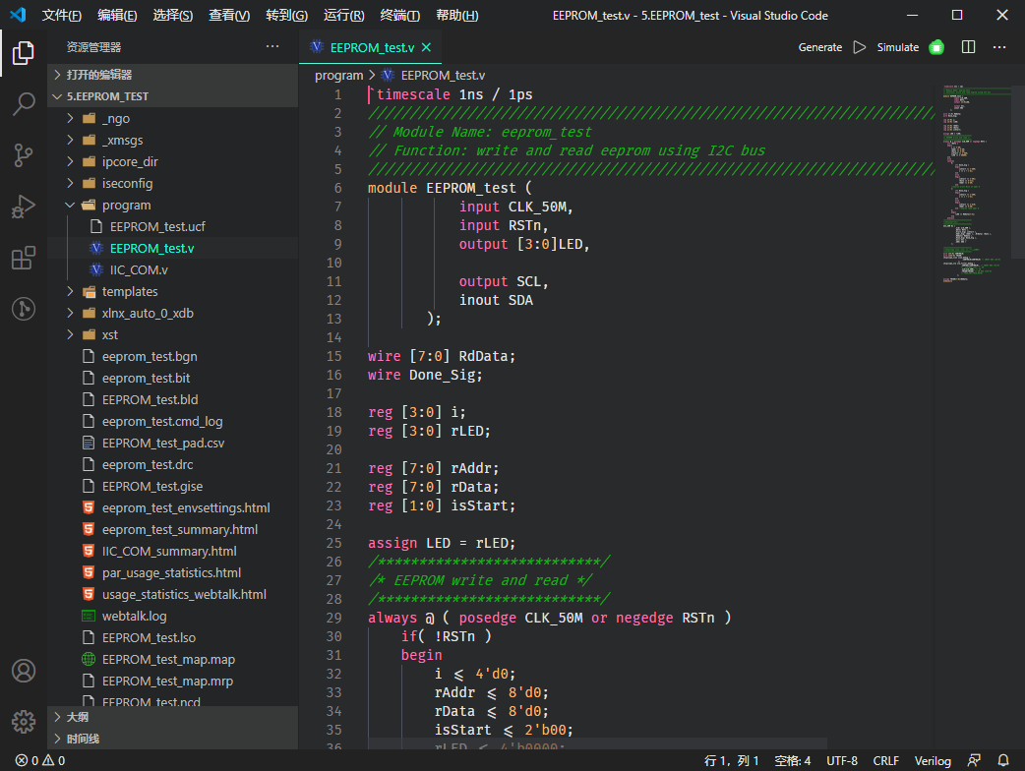Open editor actions via the ellipsis icon
The height and width of the screenshot is (771, 1025).
click(998, 46)
